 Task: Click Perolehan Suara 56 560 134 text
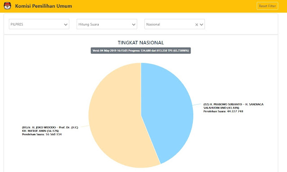pyautogui.click(x=42, y=134)
